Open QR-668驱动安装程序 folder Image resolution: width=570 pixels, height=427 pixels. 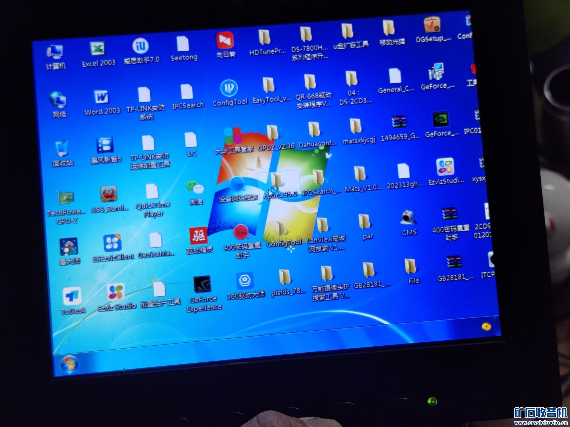pos(310,82)
